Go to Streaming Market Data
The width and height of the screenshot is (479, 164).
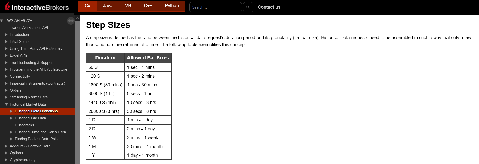coord(29,97)
